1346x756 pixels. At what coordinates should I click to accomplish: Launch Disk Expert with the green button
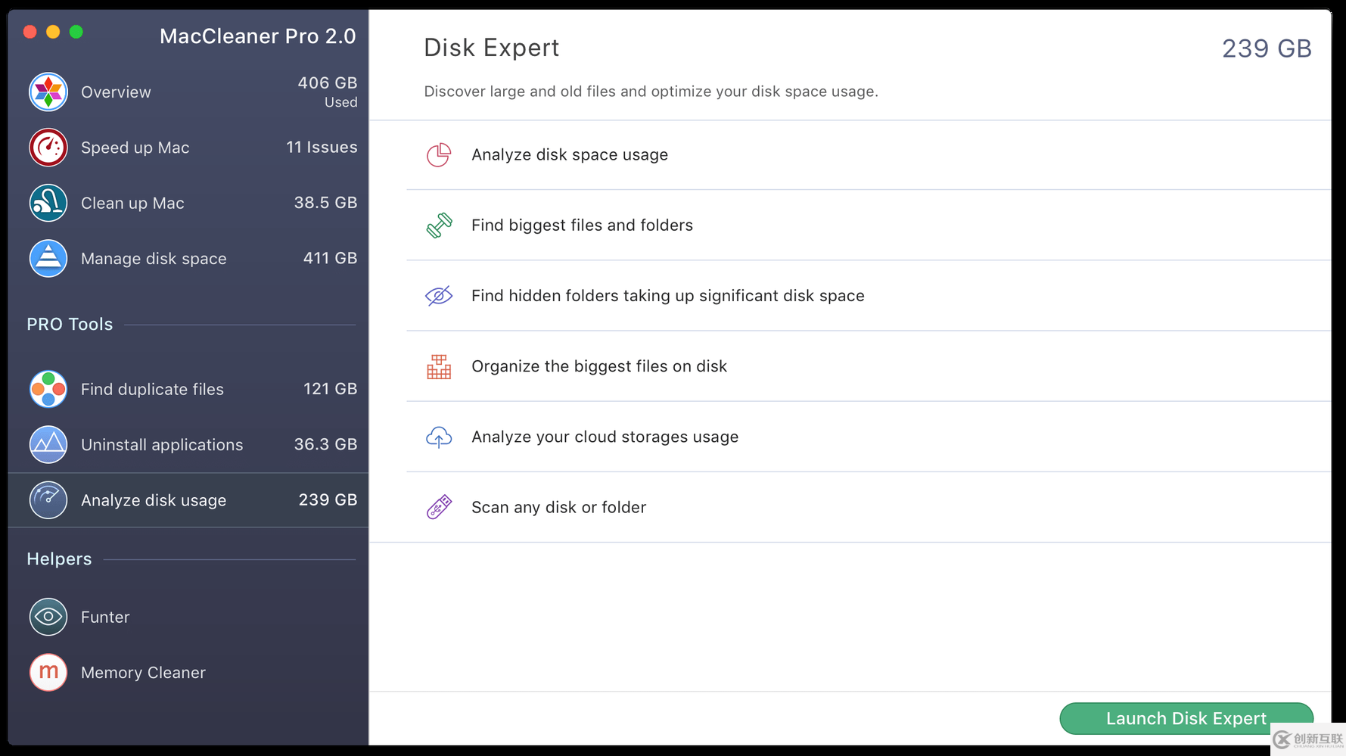coord(1186,718)
